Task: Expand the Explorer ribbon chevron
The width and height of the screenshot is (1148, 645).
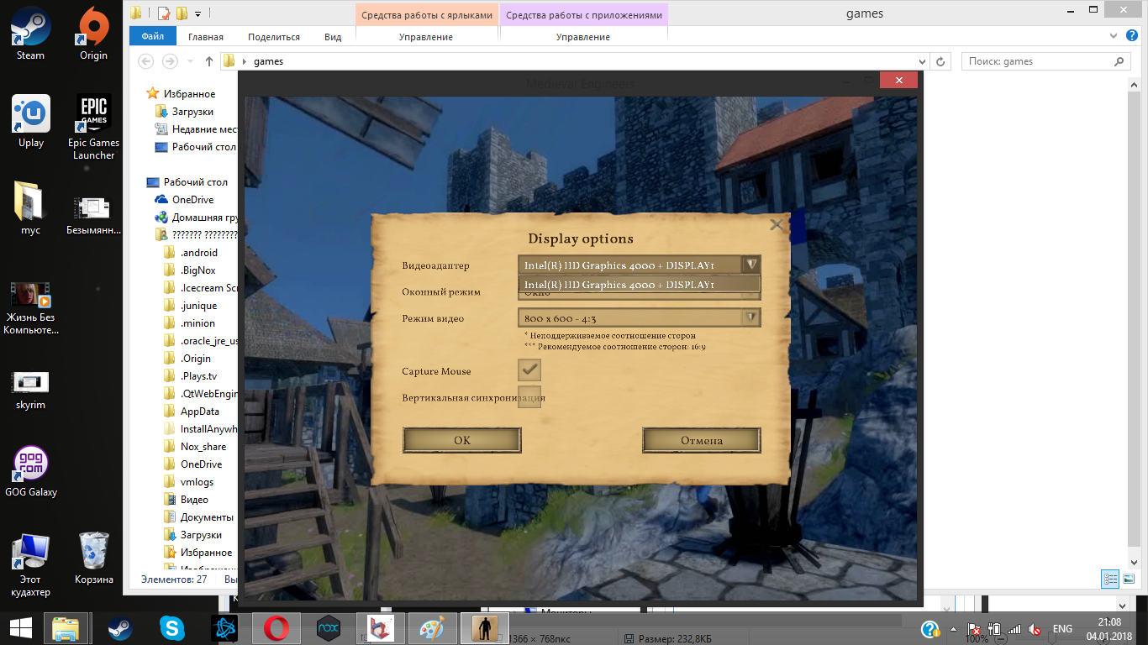Action: 1113,36
